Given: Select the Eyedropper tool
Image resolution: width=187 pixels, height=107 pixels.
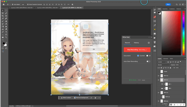Looking at the screenshot, I should (3, 19).
